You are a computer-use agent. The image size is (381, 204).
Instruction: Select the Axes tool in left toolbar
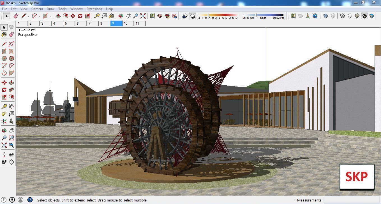click(x=4, y=121)
